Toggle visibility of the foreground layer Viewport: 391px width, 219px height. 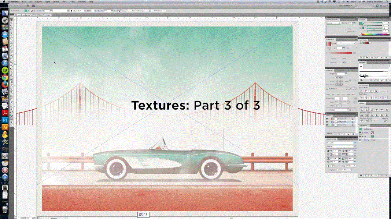[x=327, y=119]
